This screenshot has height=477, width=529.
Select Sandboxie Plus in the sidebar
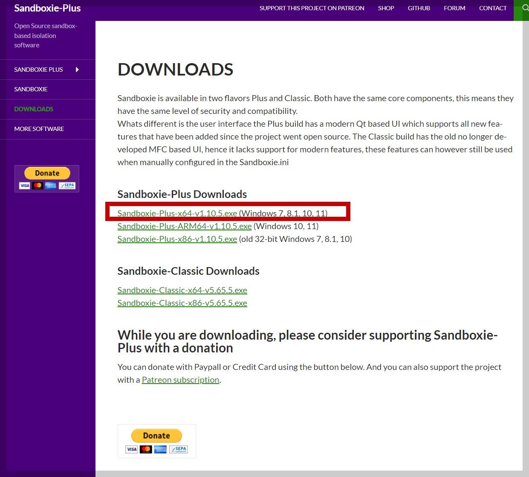coord(38,70)
